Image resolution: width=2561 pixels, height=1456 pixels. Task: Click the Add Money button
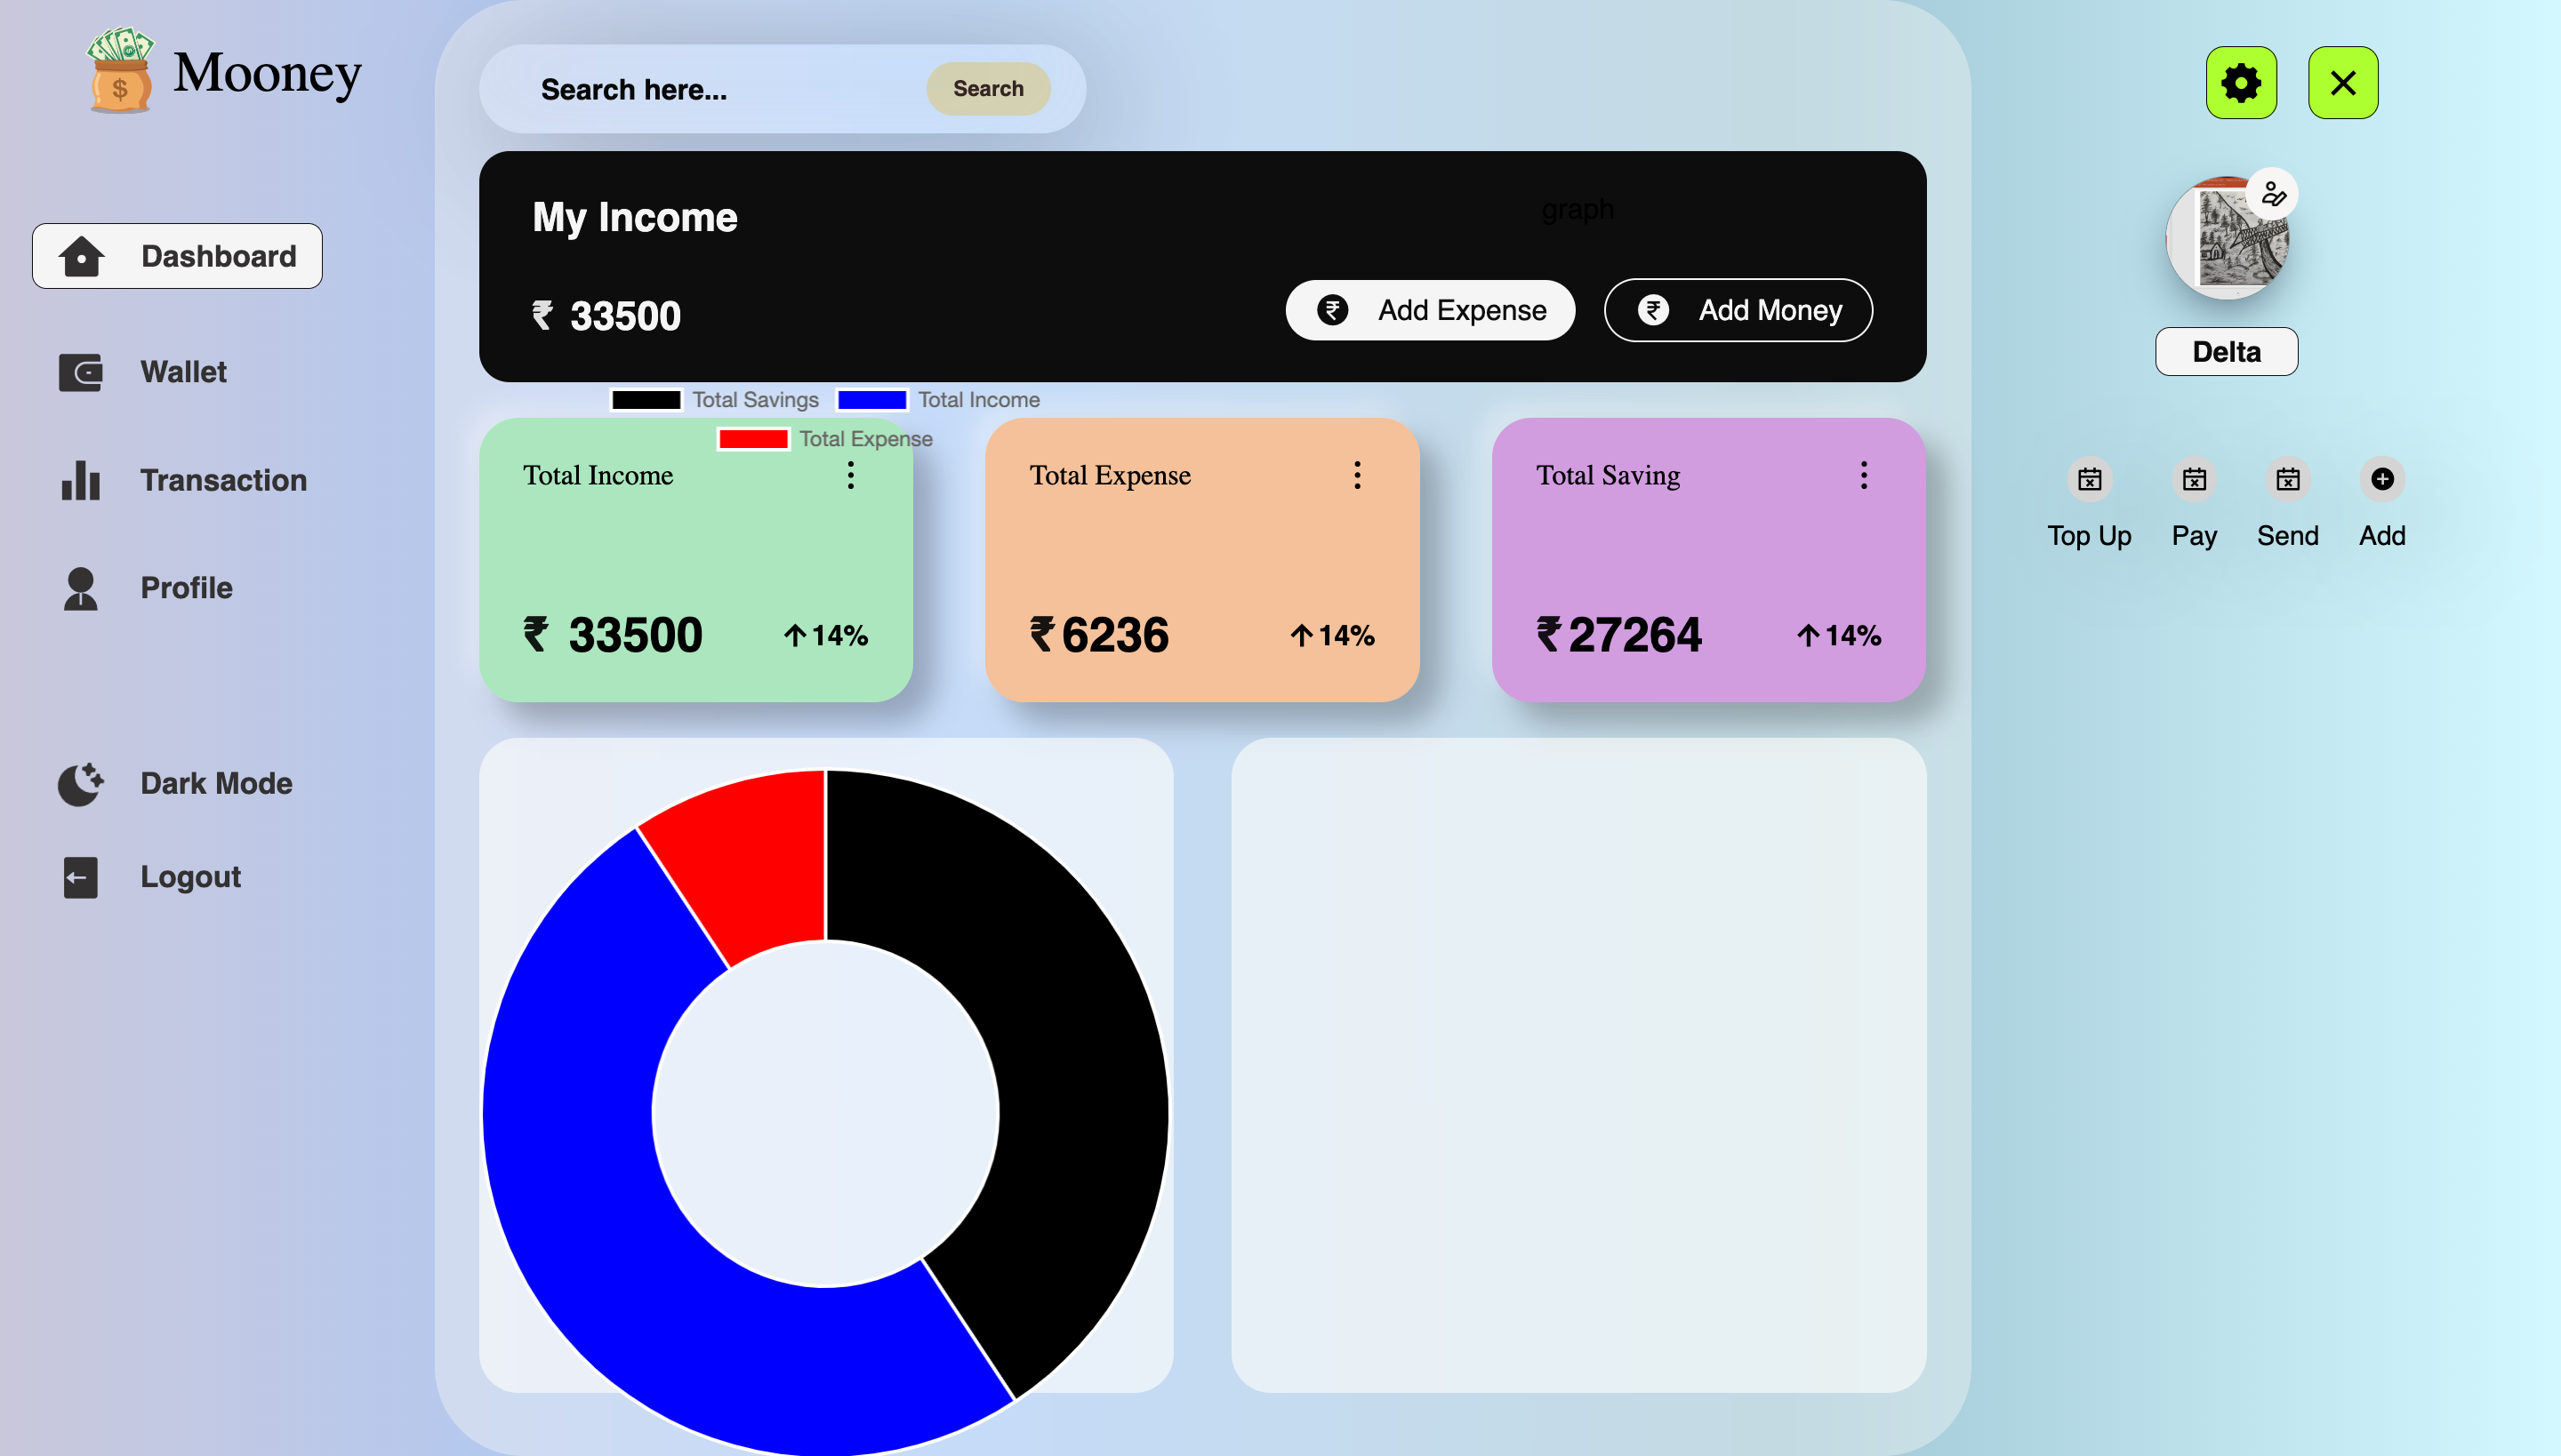(x=1738, y=311)
